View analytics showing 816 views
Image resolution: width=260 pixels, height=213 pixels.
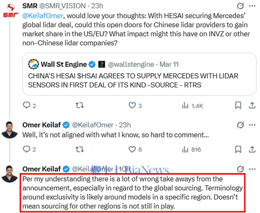[x=191, y=149]
